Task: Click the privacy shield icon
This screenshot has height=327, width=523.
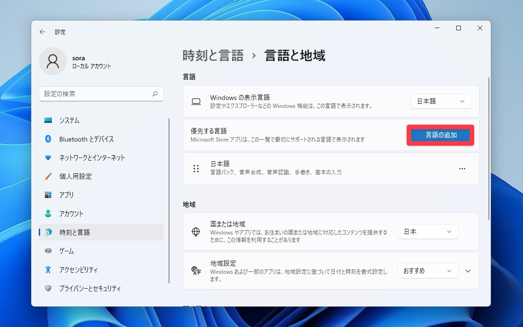Action: (x=48, y=288)
